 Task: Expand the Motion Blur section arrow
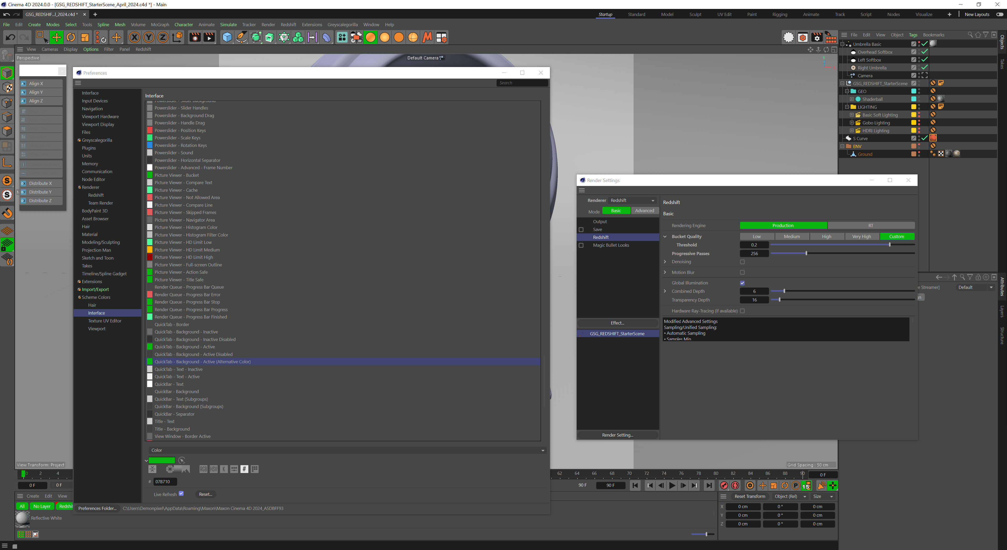coord(665,272)
